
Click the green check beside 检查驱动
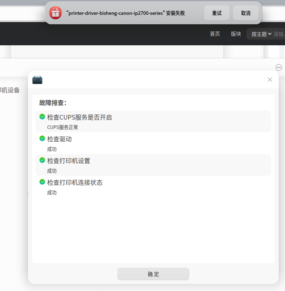click(42, 138)
